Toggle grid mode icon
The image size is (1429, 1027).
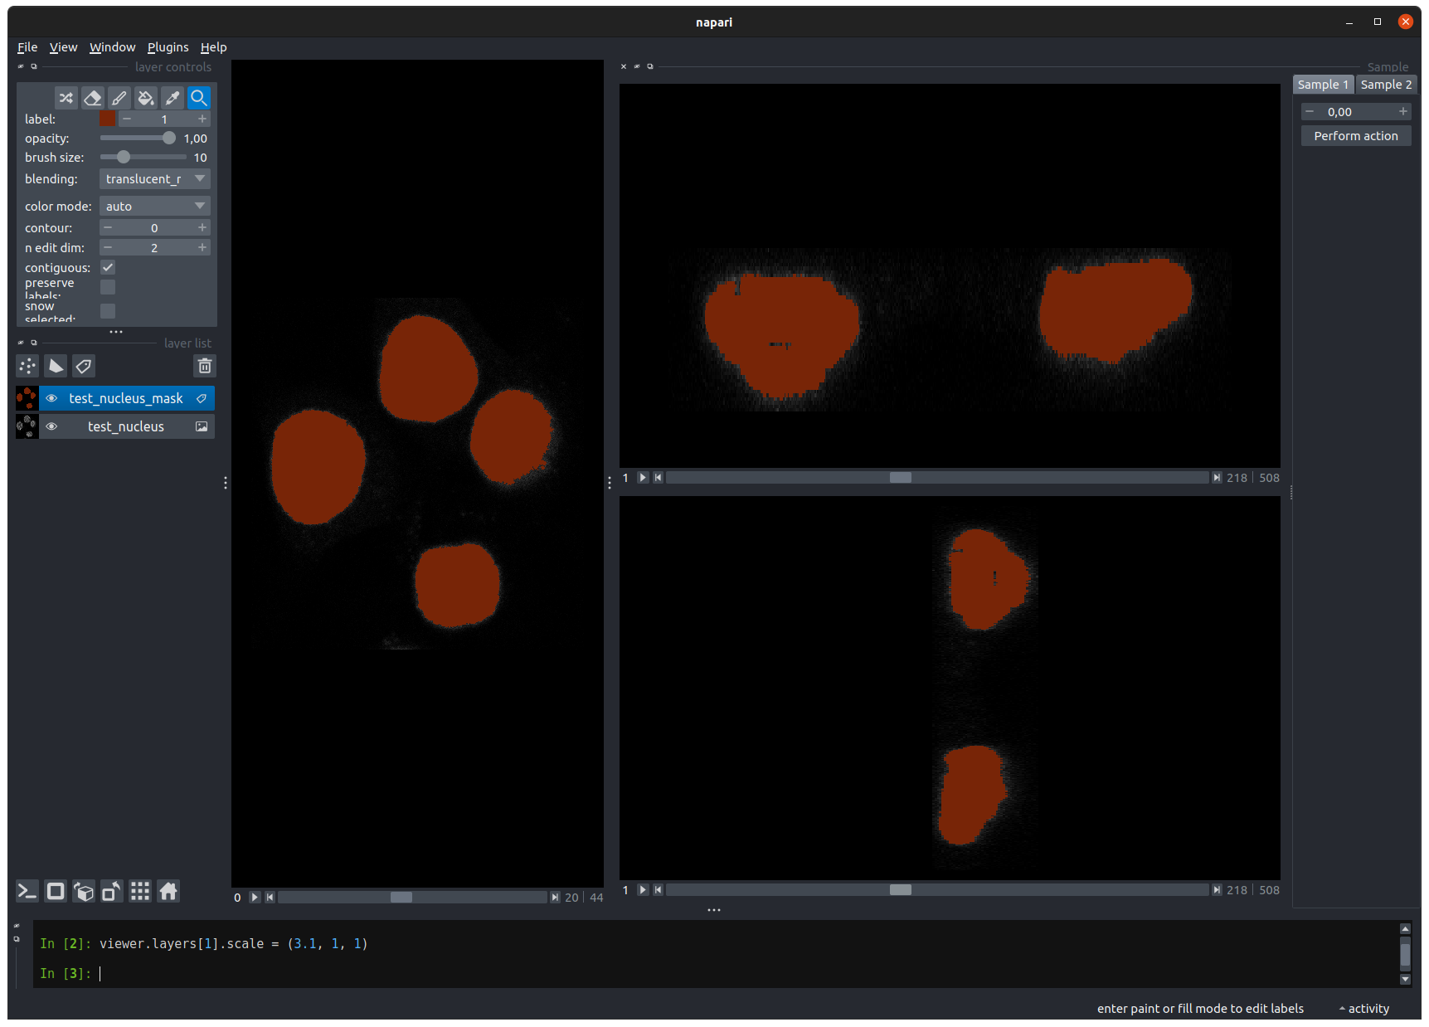[140, 891]
